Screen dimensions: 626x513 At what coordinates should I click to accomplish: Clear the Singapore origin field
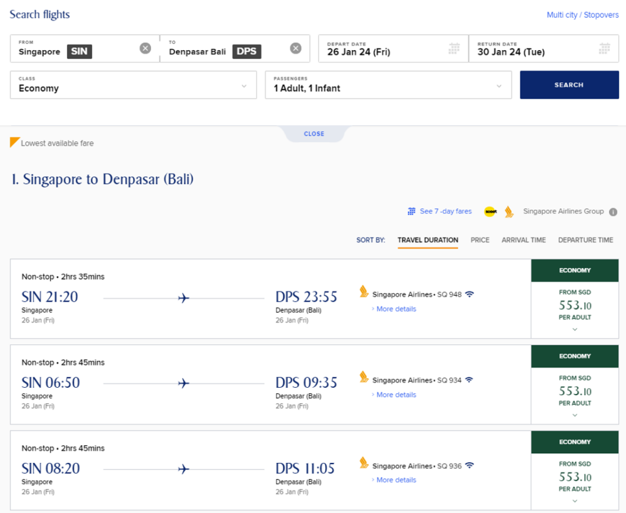[x=145, y=48]
